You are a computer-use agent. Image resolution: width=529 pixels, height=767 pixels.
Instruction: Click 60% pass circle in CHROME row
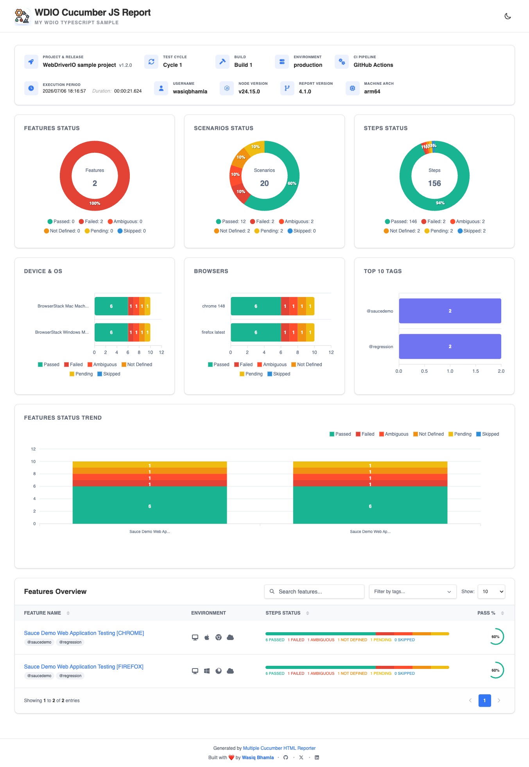click(495, 636)
